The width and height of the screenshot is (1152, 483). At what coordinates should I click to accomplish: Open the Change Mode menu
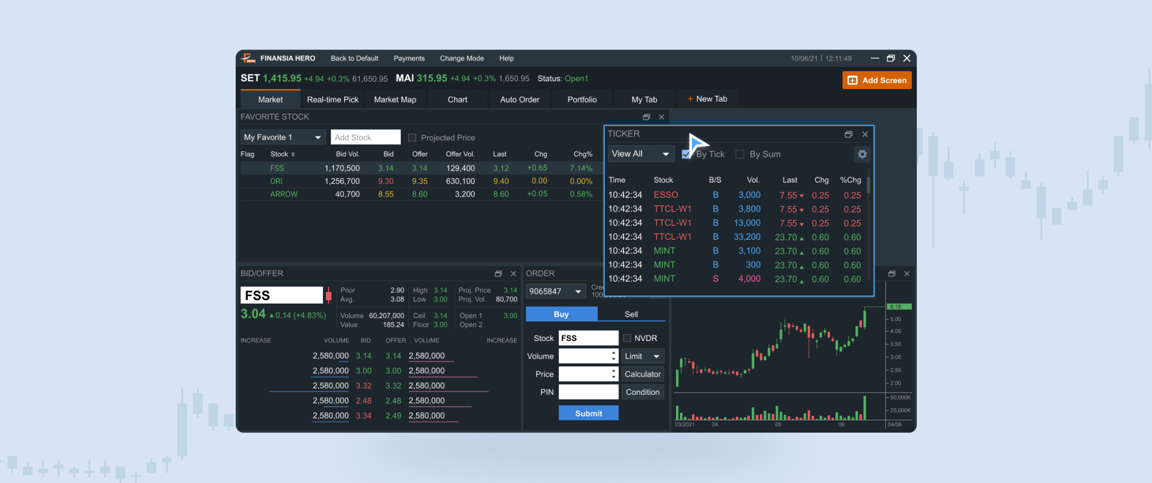[462, 58]
